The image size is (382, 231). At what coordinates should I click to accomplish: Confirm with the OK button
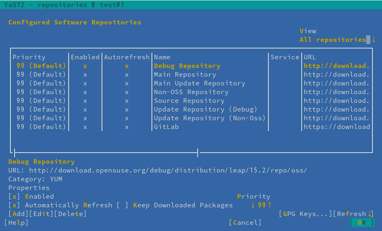click(x=362, y=223)
